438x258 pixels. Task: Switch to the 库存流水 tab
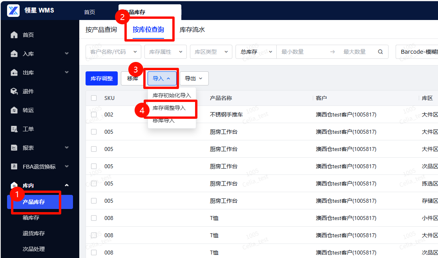point(192,29)
